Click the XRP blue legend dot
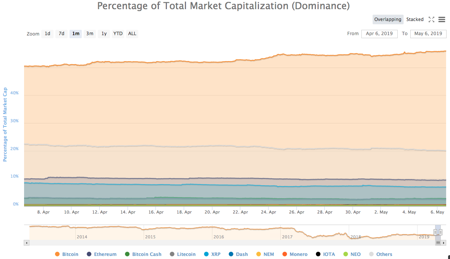The height and width of the screenshot is (259, 450). (206, 254)
